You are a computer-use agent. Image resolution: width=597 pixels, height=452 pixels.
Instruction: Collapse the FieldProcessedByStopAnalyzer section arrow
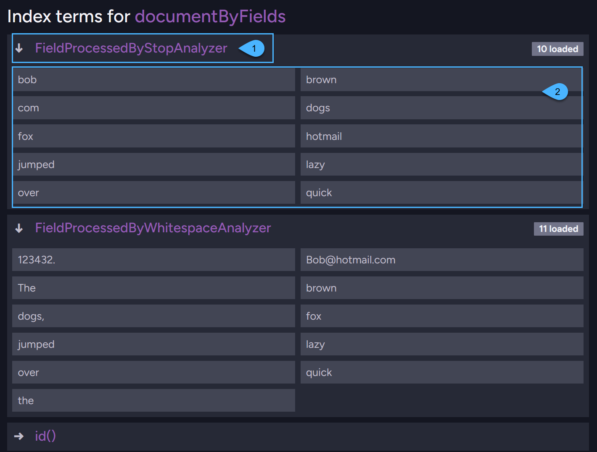click(x=19, y=48)
